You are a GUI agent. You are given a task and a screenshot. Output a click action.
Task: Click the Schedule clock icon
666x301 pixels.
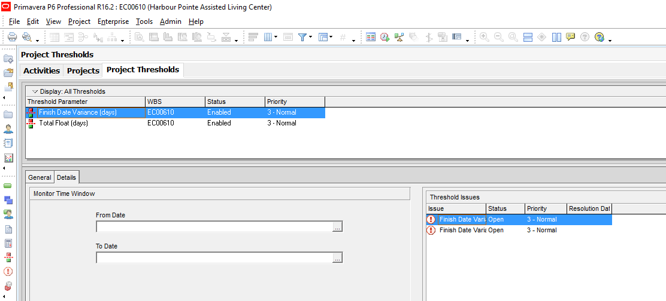pyautogui.click(x=385, y=37)
